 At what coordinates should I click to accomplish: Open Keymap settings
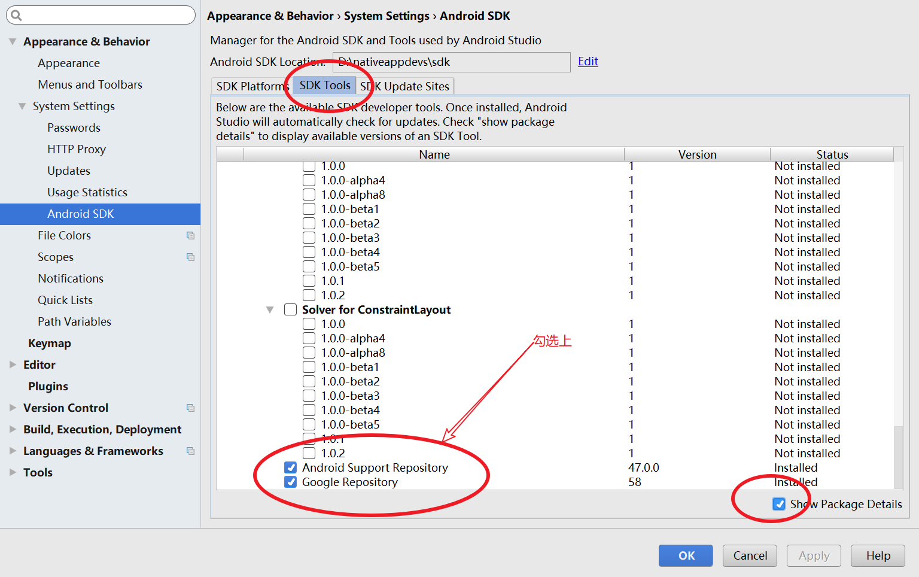(x=50, y=343)
